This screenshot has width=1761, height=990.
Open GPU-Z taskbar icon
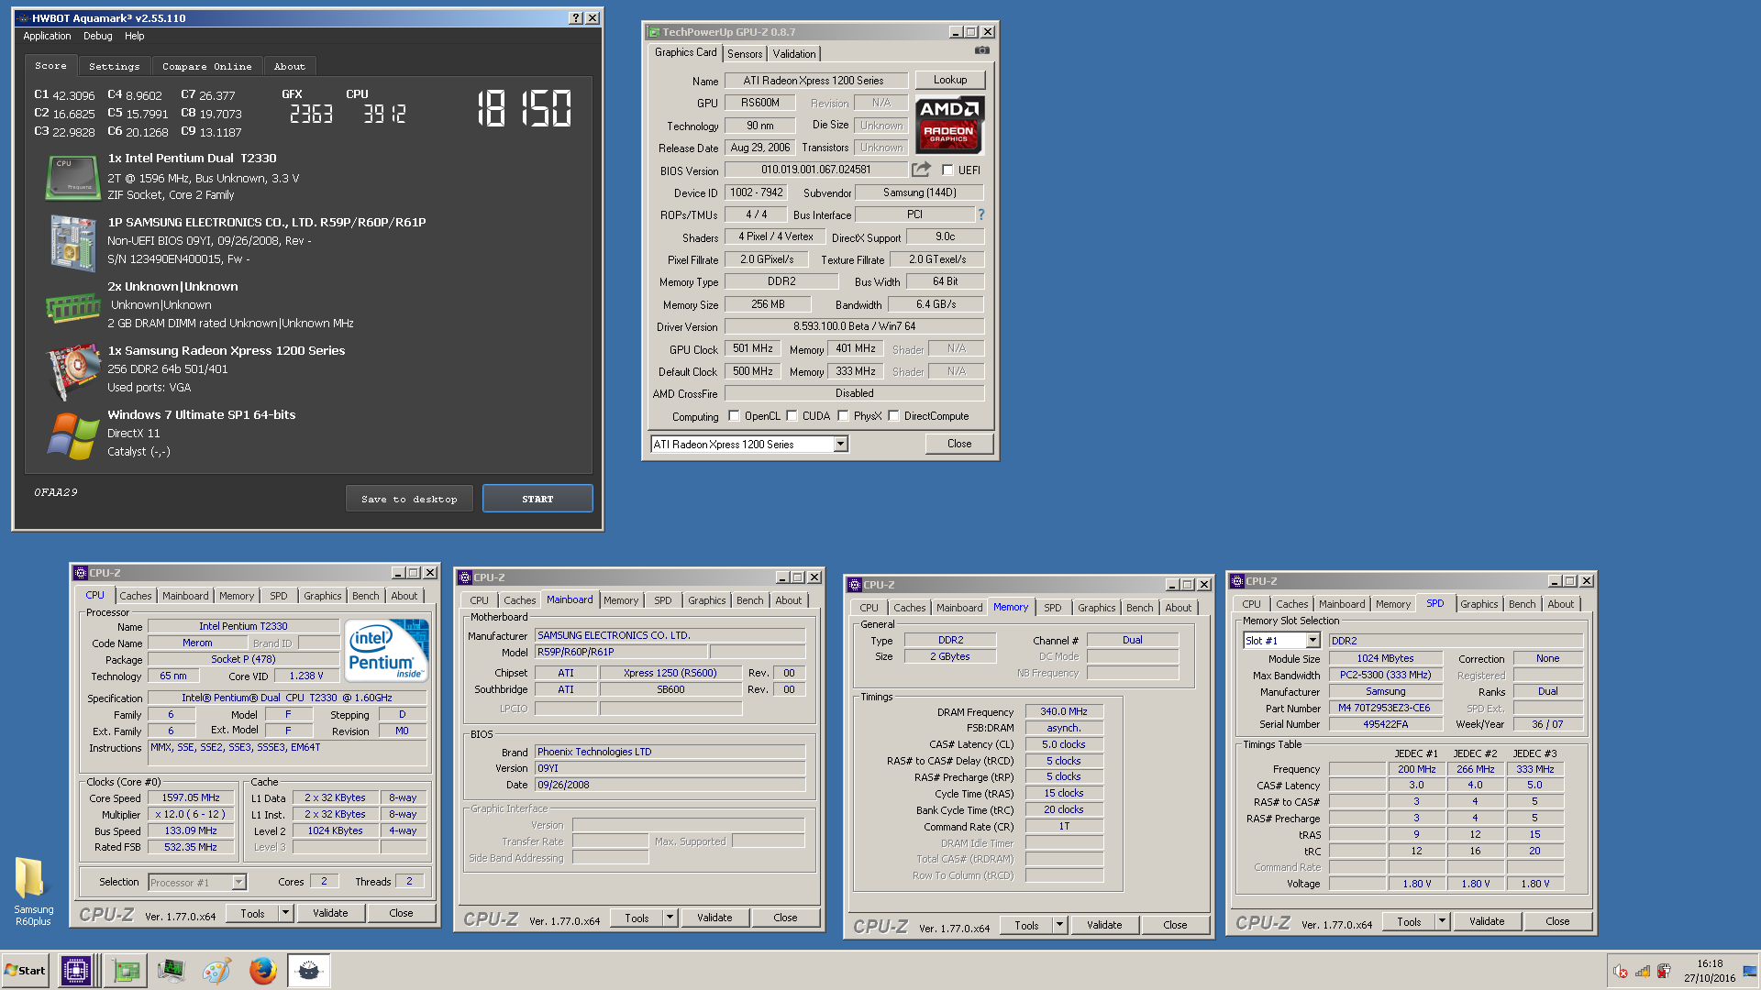click(x=126, y=970)
